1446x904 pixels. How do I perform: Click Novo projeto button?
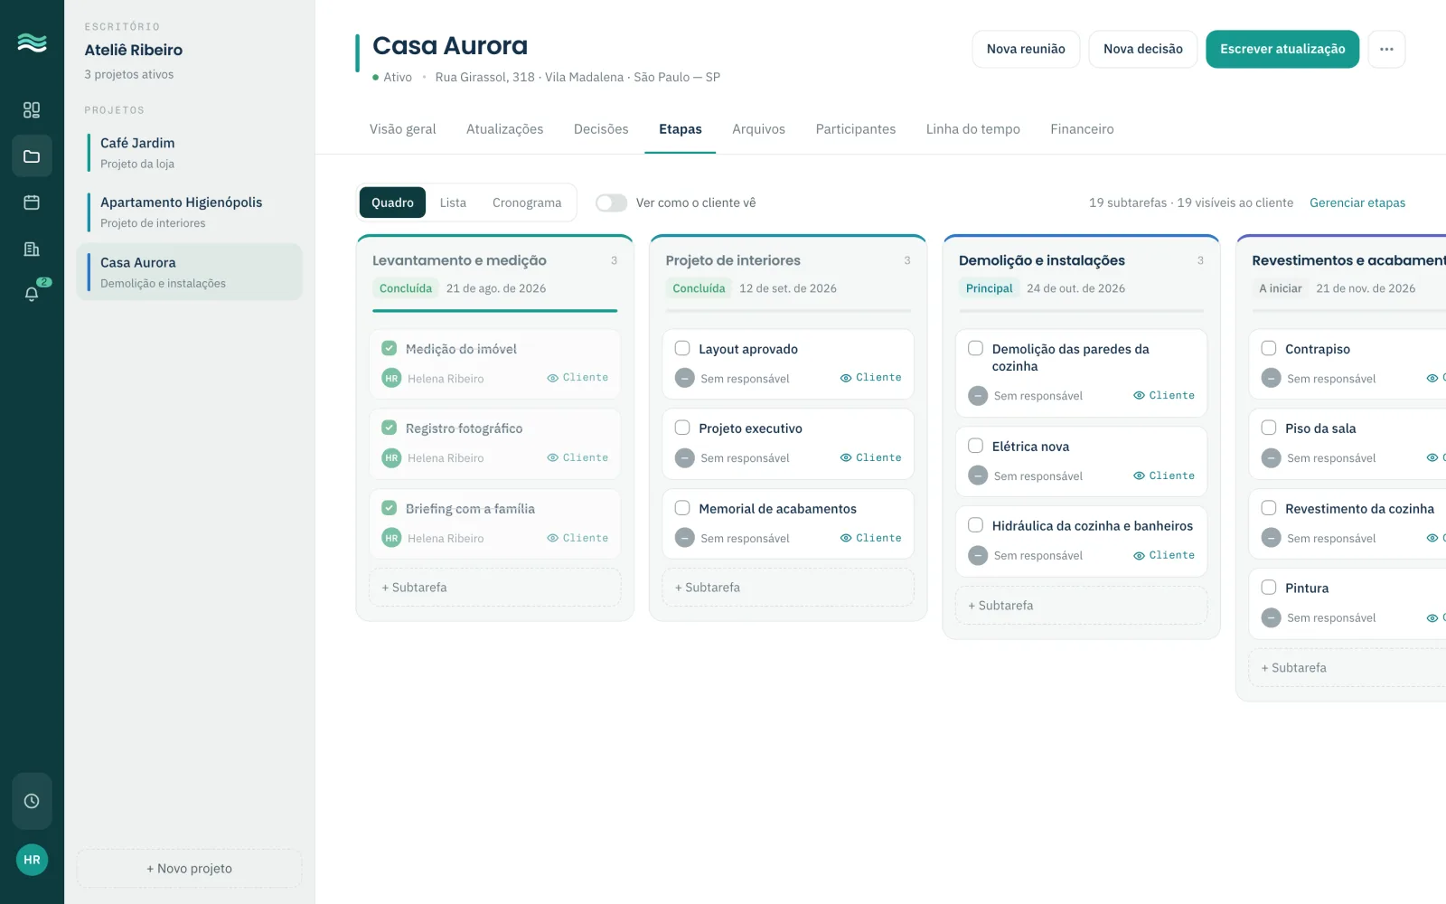point(190,869)
